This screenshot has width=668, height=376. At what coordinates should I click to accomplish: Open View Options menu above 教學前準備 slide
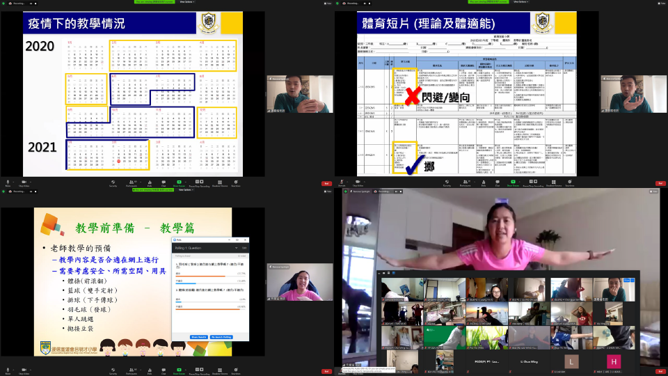coord(186,189)
